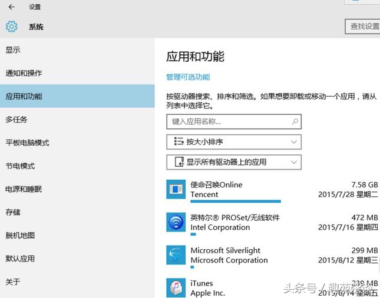Click the 299 MB size value
This screenshot has height=298, width=380.
click(x=365, y=250)
